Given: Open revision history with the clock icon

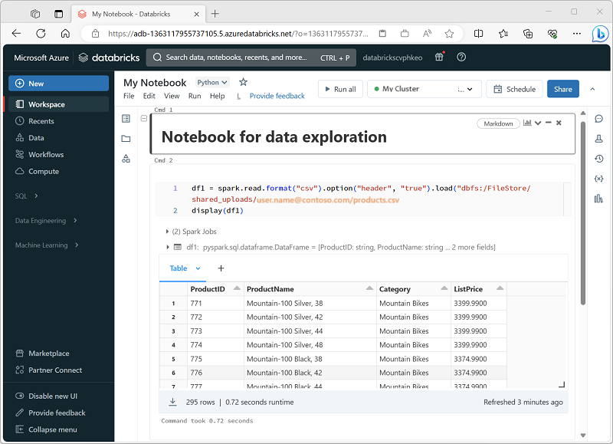Looking at the screenshot, I should [x=599, y=159].
